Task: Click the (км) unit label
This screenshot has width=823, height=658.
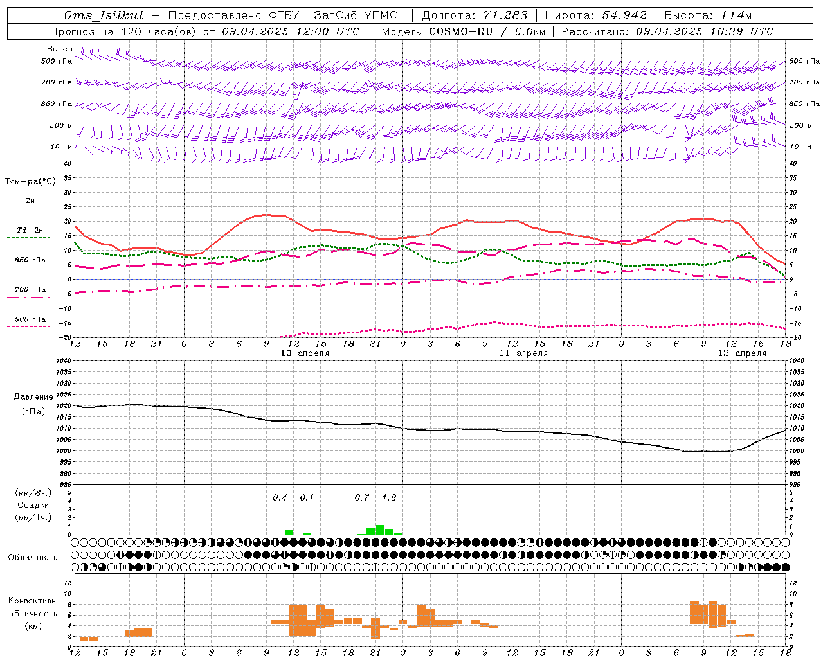Action: click(33, 626)
